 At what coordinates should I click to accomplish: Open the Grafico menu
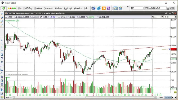tap(58, 8)
